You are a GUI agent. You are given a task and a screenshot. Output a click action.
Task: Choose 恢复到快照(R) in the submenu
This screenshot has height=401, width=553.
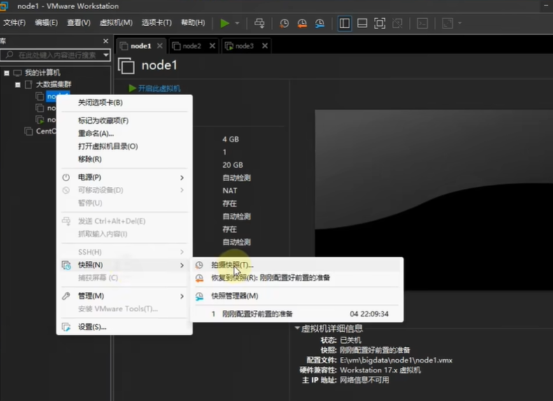coord(297,278)
